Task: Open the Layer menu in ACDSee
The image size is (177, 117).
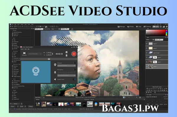Action: tap(25, 24)
